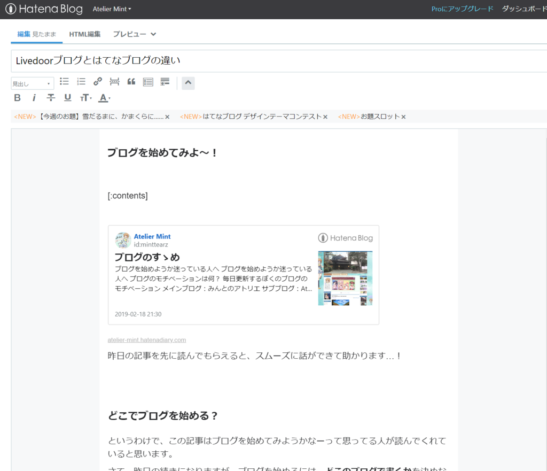Image resolution: width=547 pixels, height=471 pixels.
Task: Click Atelier Mint link in embed card
Action: pos(152,236)
